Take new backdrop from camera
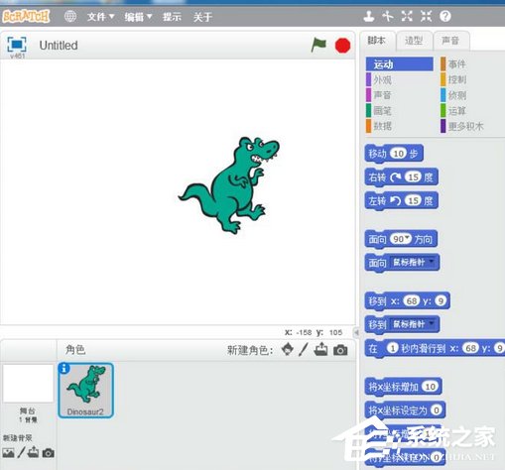This screenshot has width=505, height=470. 49,453
